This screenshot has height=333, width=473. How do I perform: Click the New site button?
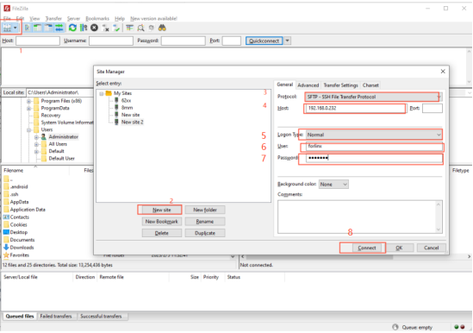pos(162,210)
